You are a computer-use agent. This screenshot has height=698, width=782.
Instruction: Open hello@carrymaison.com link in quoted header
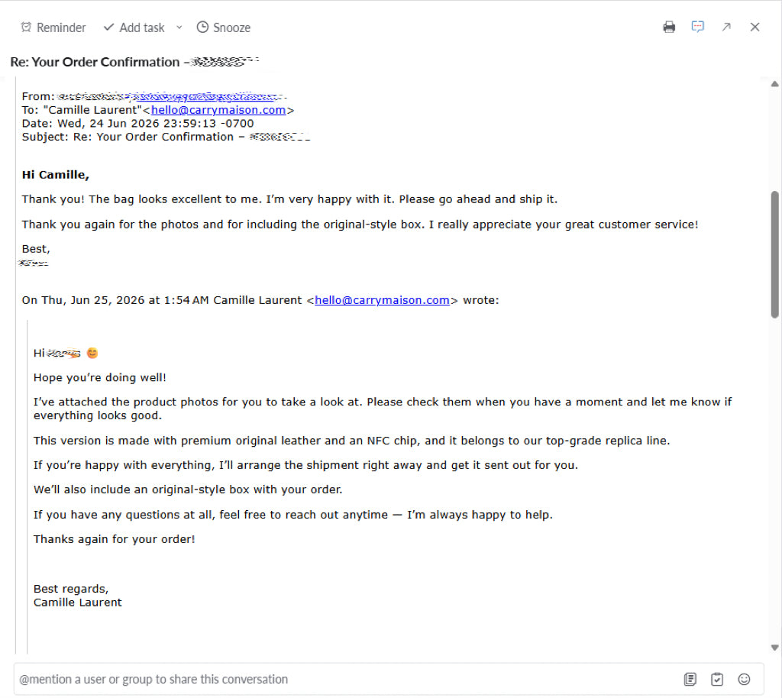(x=382, y=300)
